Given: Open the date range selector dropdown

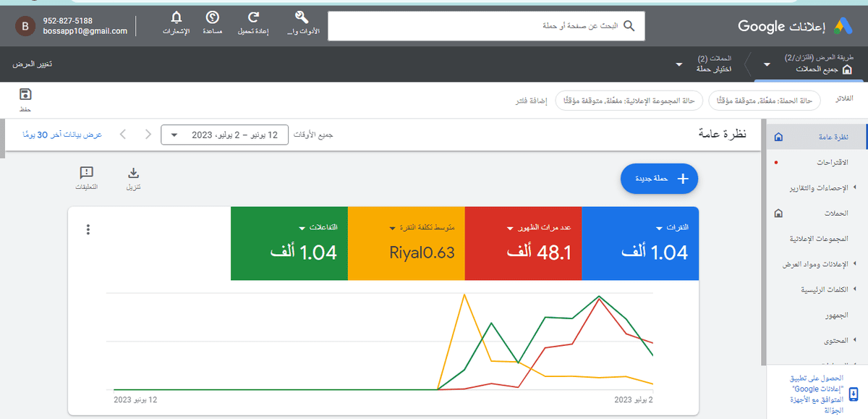Looking at the screenshot, I should [226, 135].
